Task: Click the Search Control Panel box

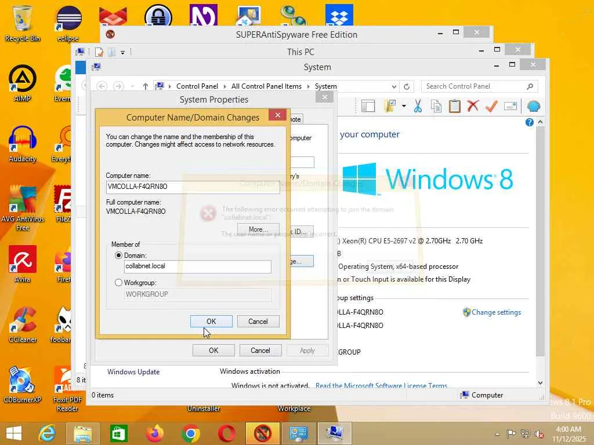Action: 479,86
